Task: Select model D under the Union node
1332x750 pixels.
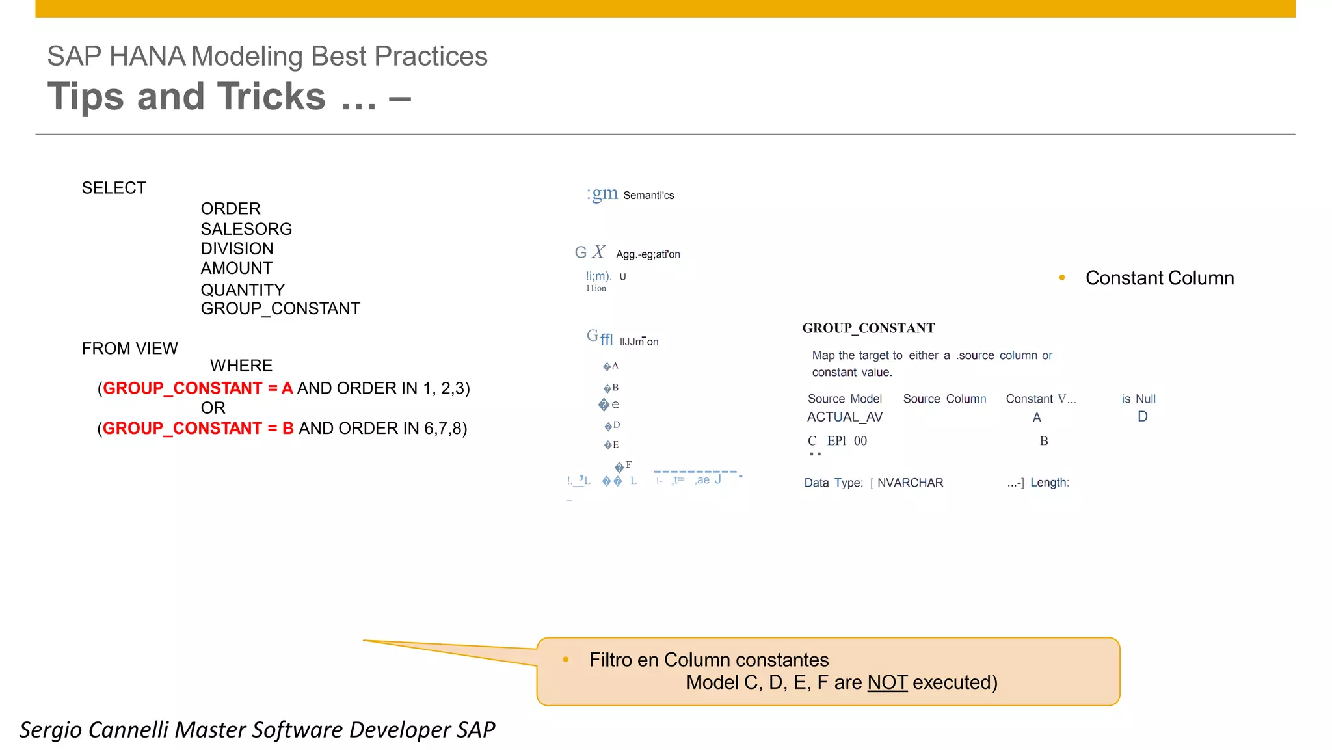Action: click(612, 425)
